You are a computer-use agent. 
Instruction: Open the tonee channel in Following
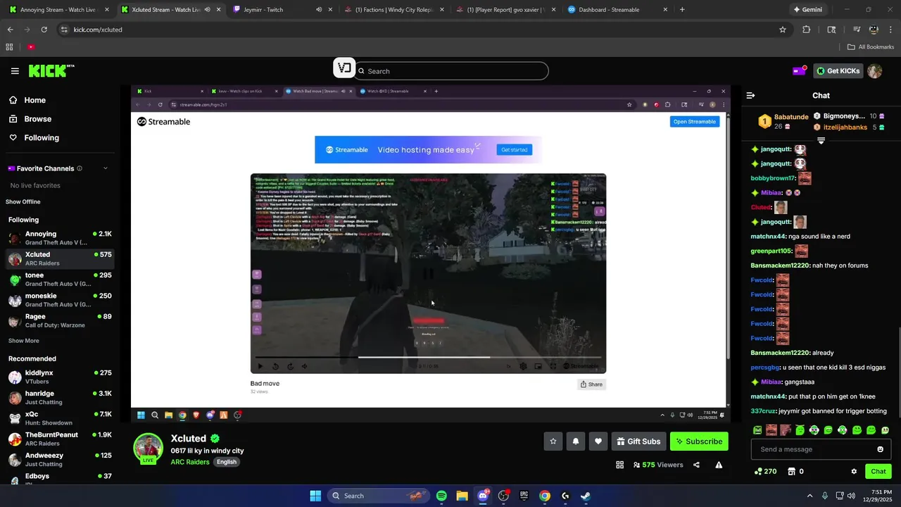point(59,280)
